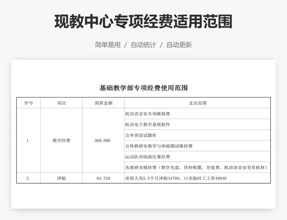The image size is (287, 220).
Task: Click the subtitle text 自动更新
Action: [x=179, y=45]
